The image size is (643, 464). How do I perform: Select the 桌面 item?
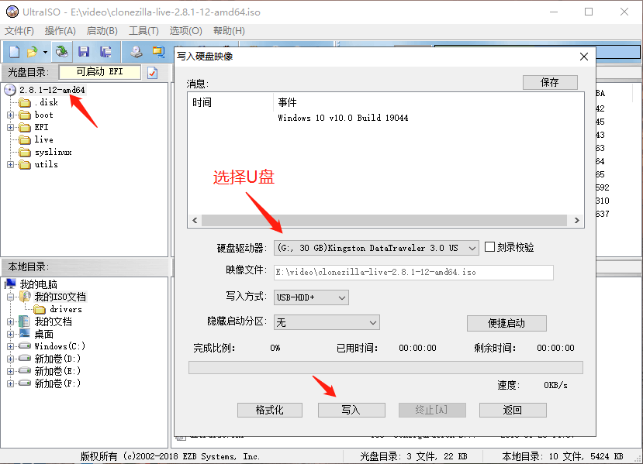pos(44,334)
